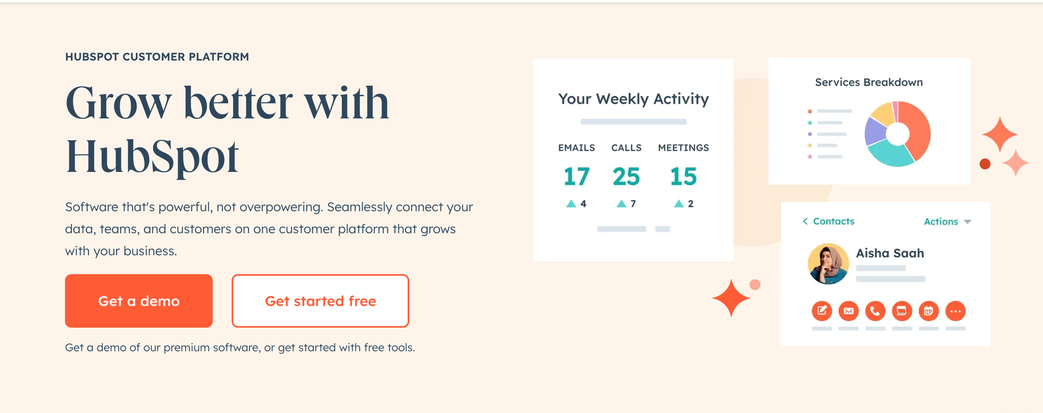Open the Actions dropdown on the contact card

click(941, 221)
